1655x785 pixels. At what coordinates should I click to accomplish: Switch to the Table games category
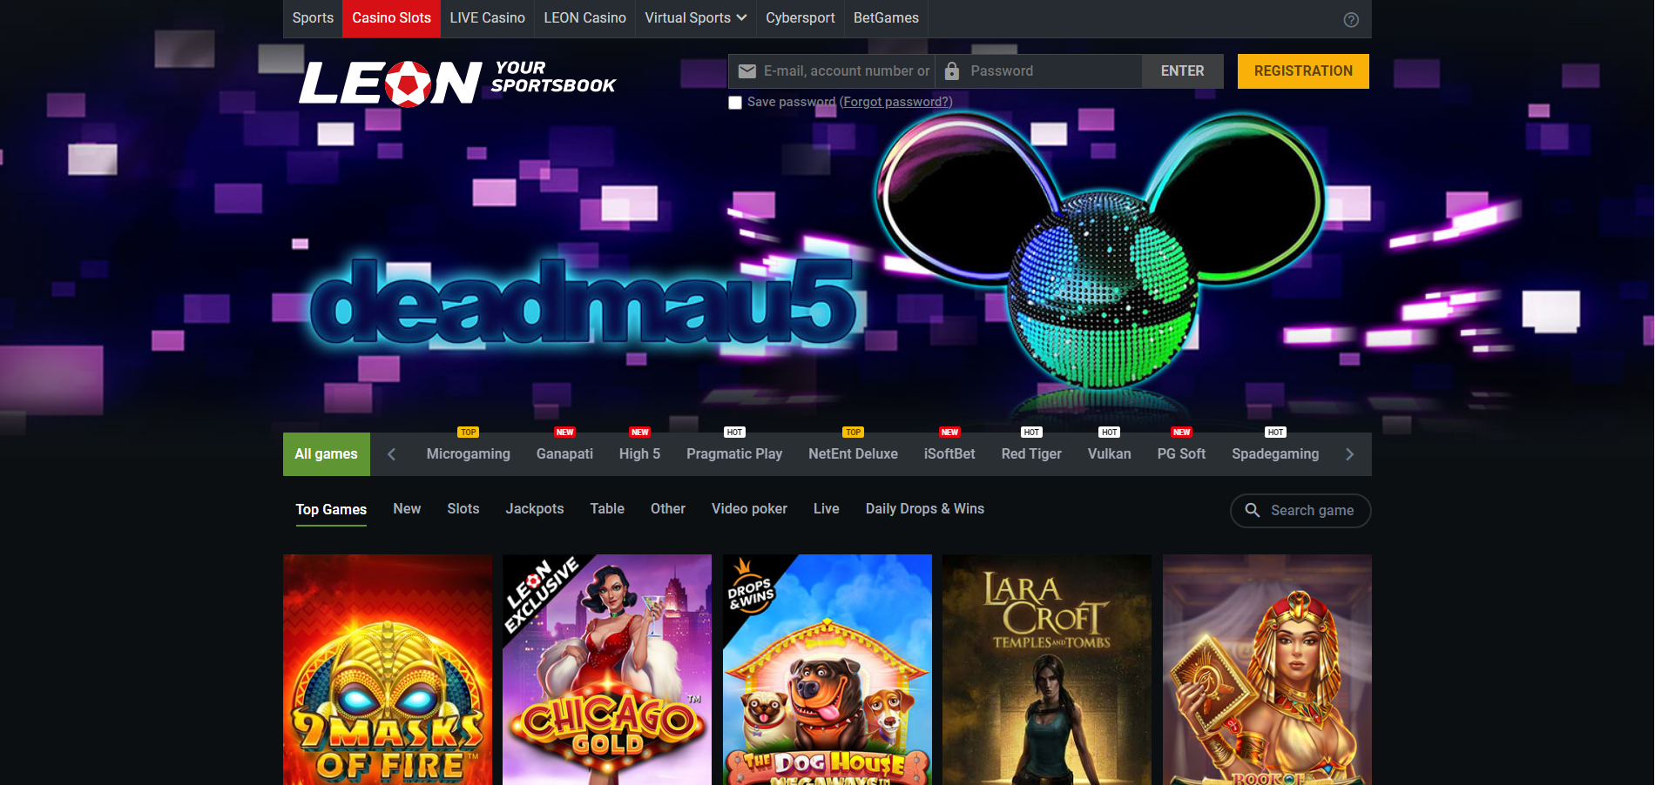click(607, 509)
